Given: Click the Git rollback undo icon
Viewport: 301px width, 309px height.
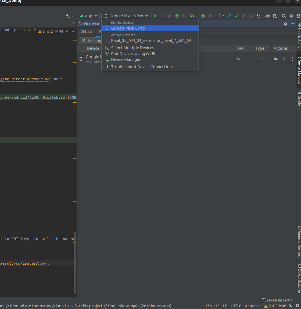Looking at the screenshot, I should pos(258,16).
